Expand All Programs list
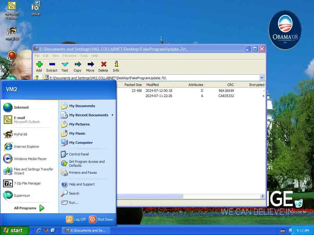Image resolution: width=314 pixels, height=235 pixels. (29, 208)
